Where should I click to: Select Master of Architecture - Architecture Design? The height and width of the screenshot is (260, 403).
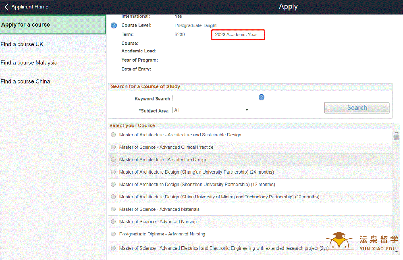coord(113,160)
